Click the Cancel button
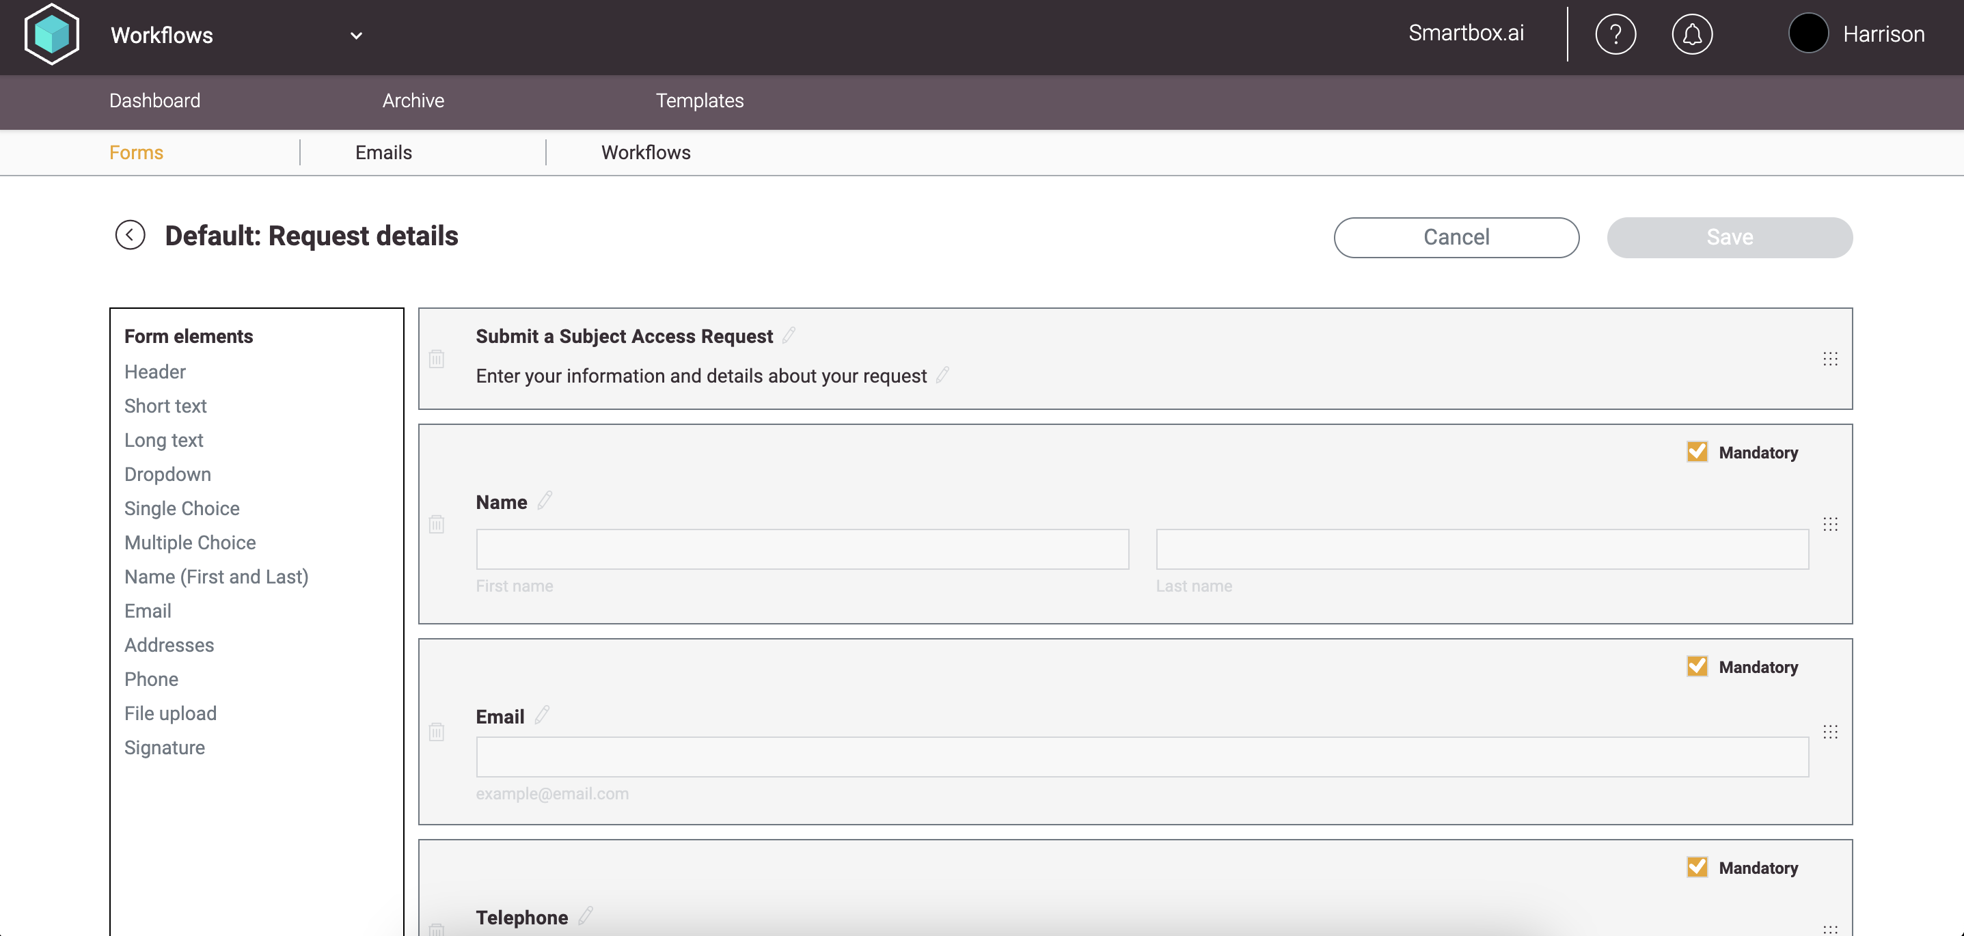Image resolution: width=1964 pixels, height=936 pixels. point(1456,238)
